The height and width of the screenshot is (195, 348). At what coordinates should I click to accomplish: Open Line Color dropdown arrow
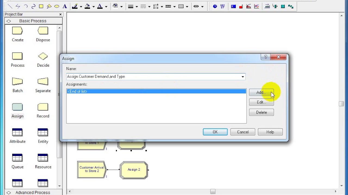click(81, 6)
